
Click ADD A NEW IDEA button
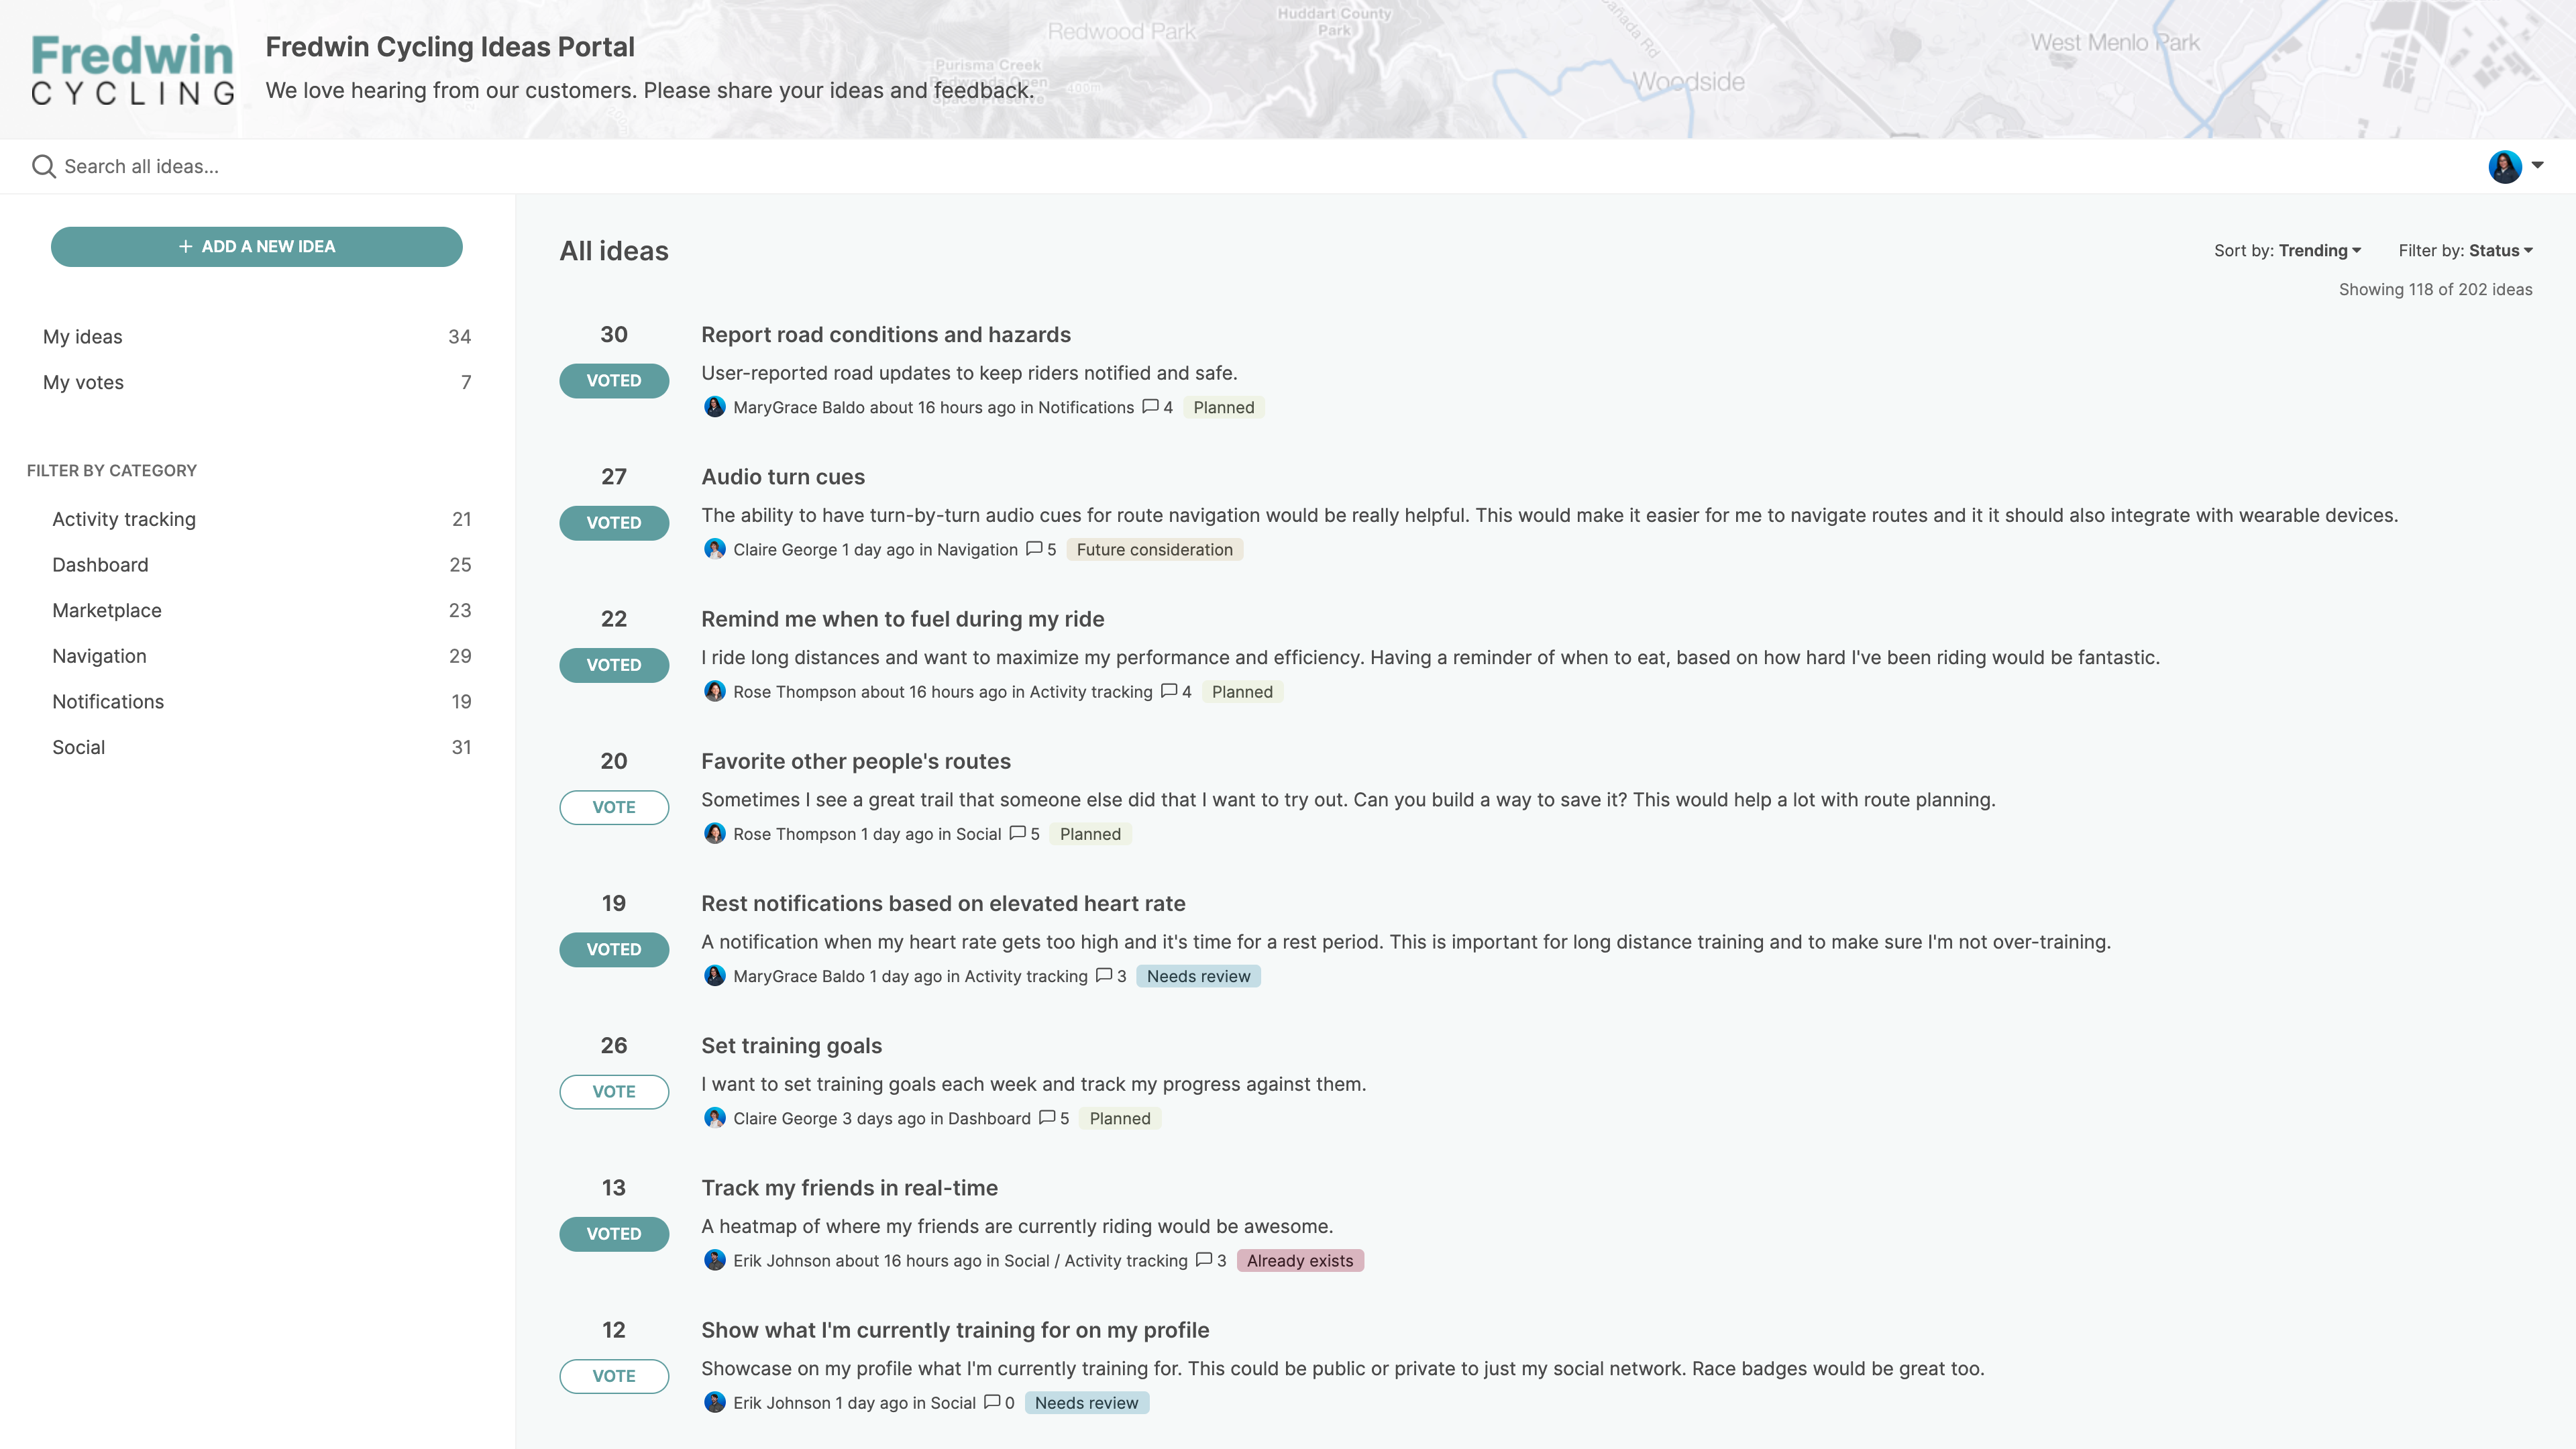(256, 246)
